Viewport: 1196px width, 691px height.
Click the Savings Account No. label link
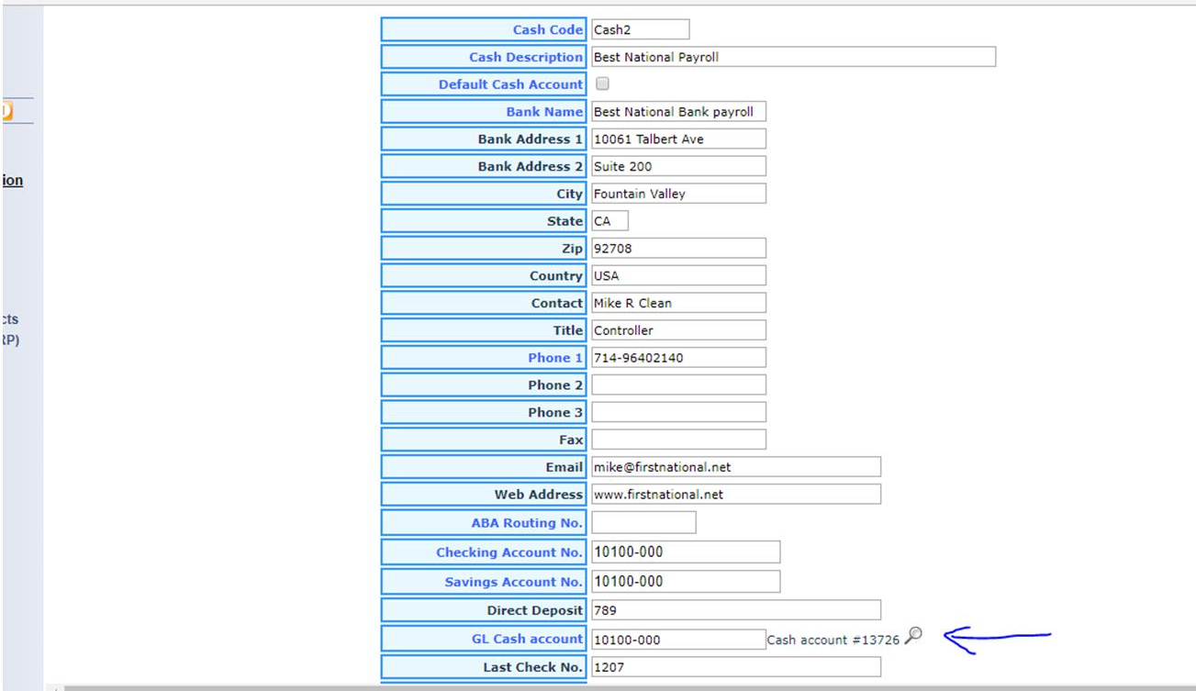(513, 582)
